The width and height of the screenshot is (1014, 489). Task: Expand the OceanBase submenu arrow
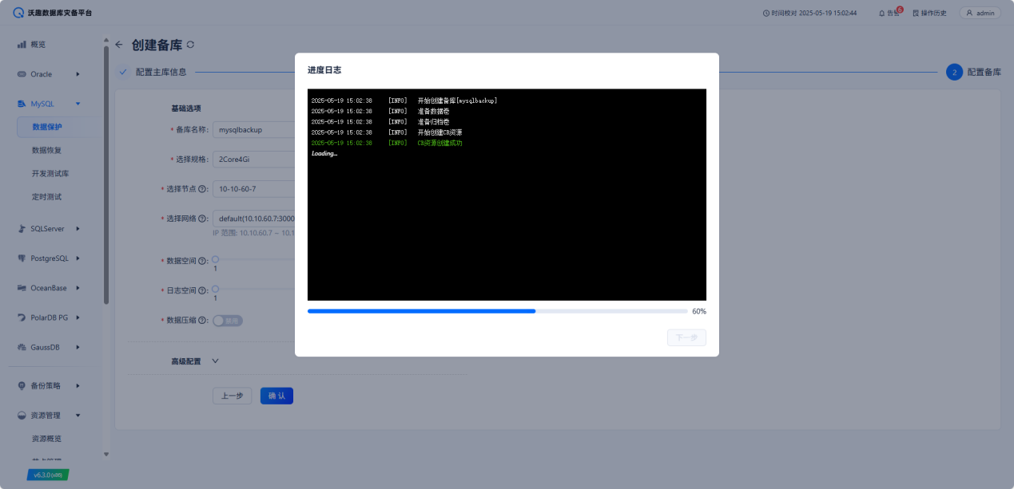78,288
